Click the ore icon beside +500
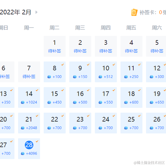166x166 pixels. coord(75,102)
